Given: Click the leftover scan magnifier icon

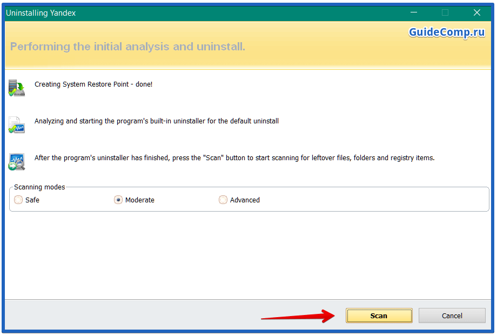Looking at the screenshot, I should (x=17, y=162).
